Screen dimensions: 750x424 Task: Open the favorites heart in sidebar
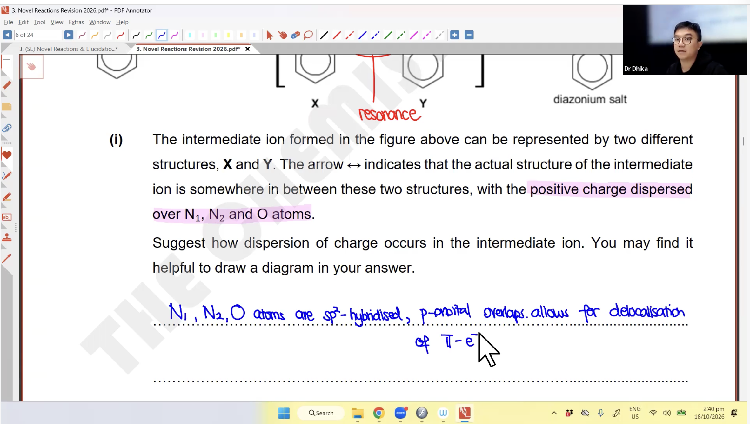pos(7,155)
